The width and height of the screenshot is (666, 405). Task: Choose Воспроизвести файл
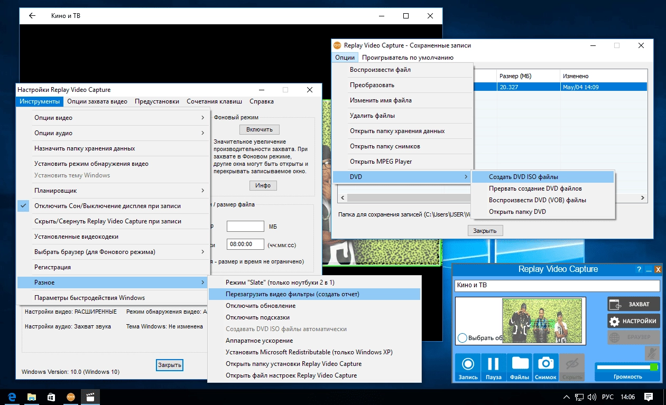click(402, 70)
